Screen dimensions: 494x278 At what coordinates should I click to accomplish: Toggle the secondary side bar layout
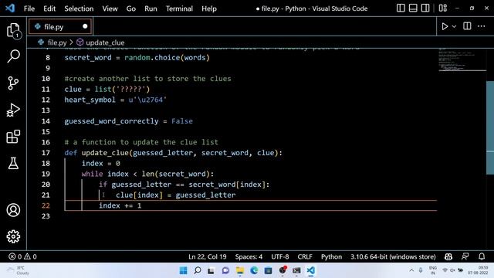pyautogui.click(x=425, y=8)
